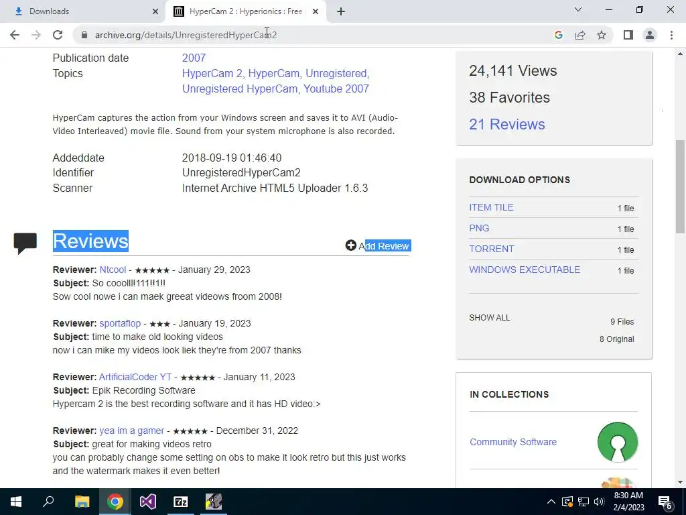Click the page vertical scrollbar thumb
Screen dimensions: 686x515
tap(681, 186)
